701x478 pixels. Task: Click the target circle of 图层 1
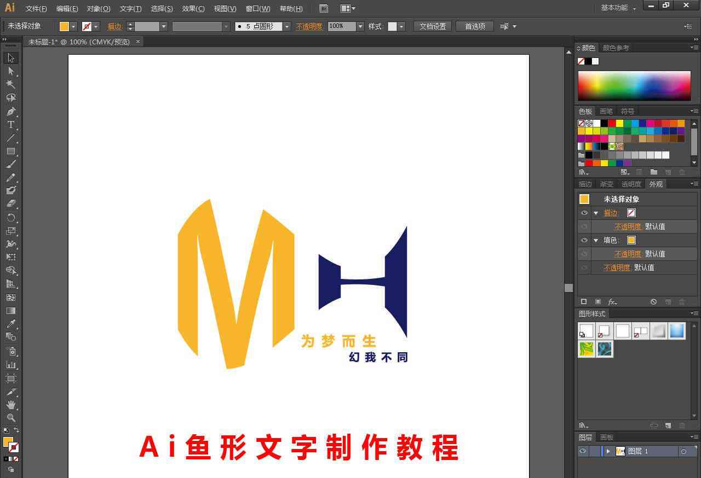tap(683, 451)
